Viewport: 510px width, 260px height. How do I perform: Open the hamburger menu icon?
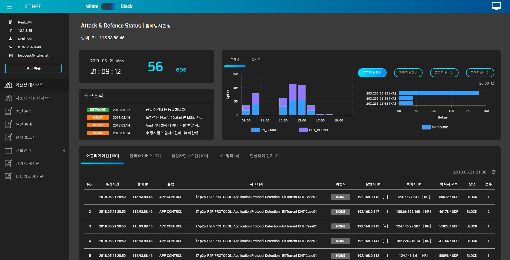point(9,7)
